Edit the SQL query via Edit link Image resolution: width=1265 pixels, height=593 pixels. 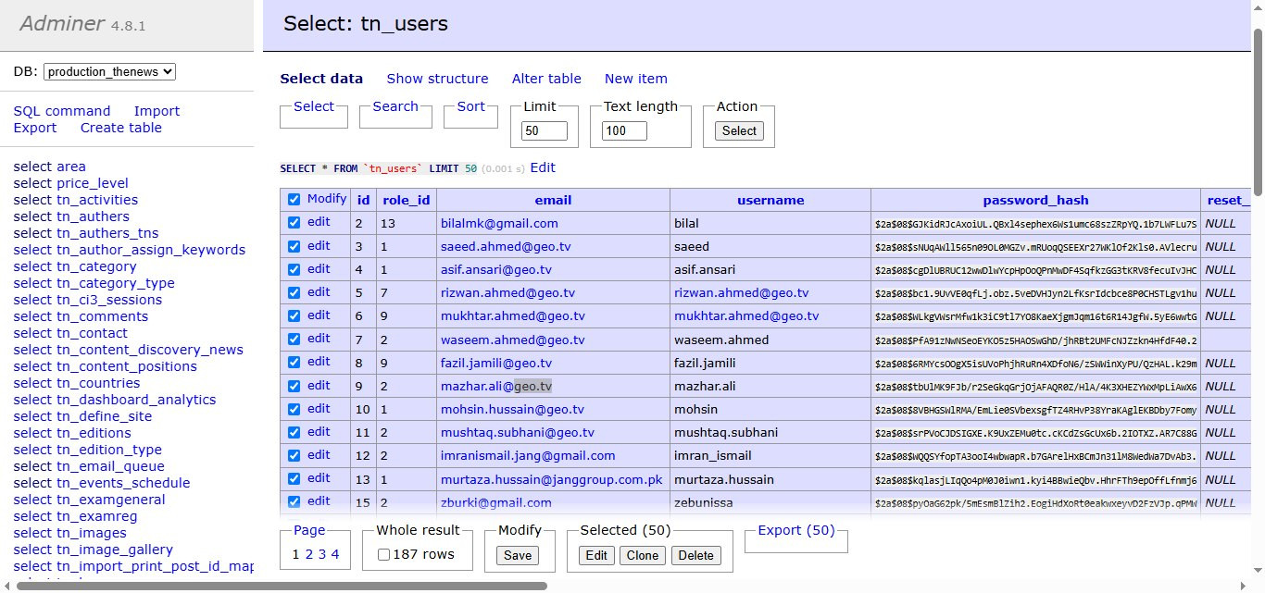click(543, 167)
